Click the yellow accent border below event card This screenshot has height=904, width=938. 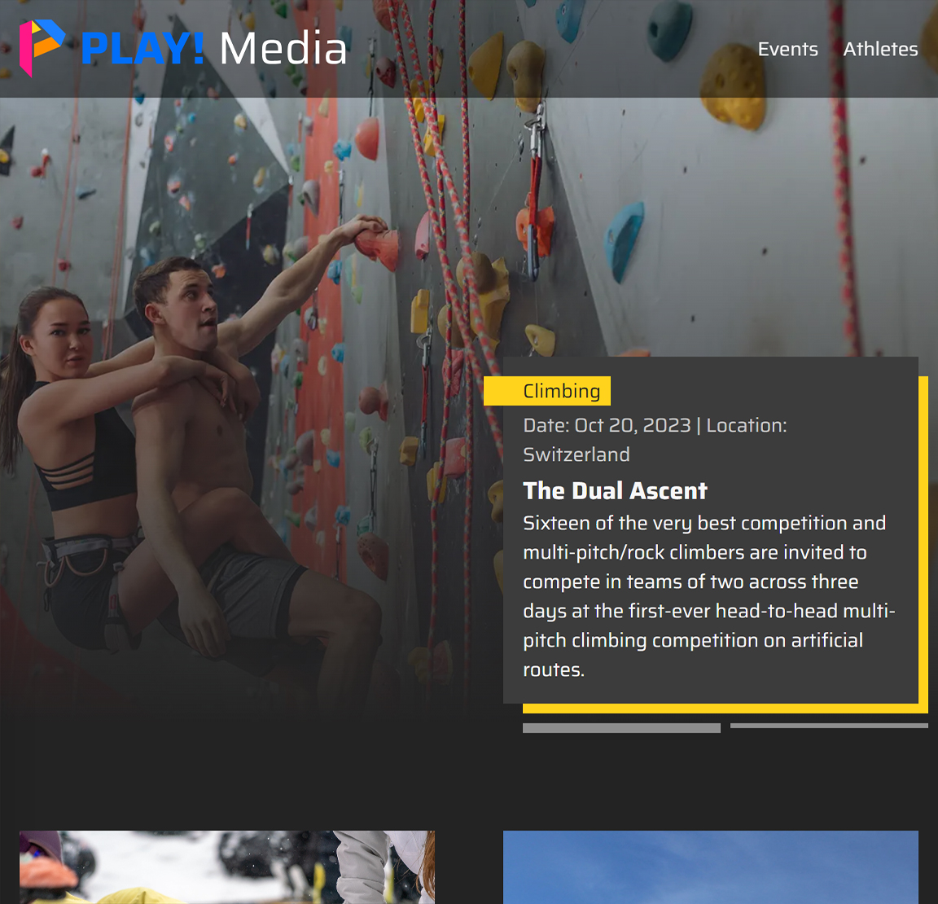pos(725,709)
